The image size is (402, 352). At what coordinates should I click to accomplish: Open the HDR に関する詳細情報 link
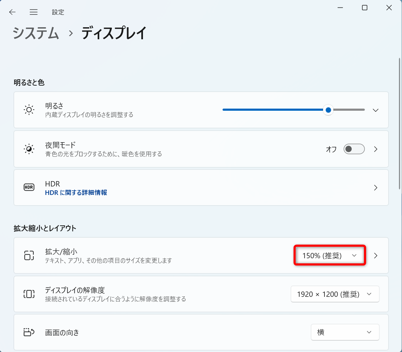click(76, 192)
